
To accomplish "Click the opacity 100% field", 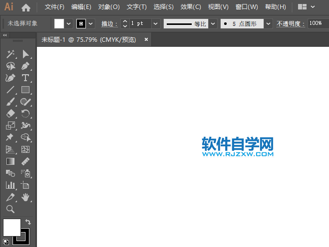I will click(319, 23).
